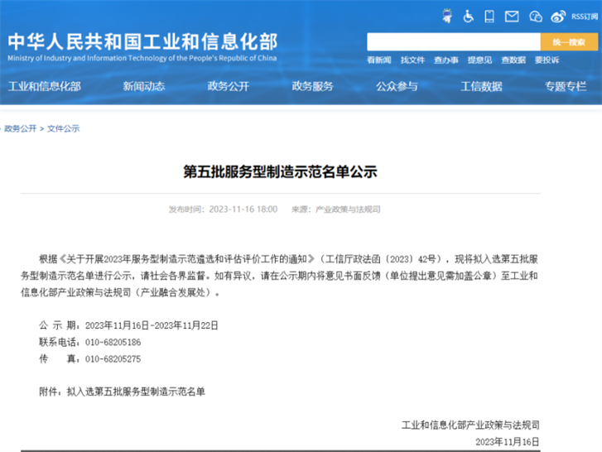Click the contact phone 010-68205186
Screen dimensions: 602x452
pos(113,342)
